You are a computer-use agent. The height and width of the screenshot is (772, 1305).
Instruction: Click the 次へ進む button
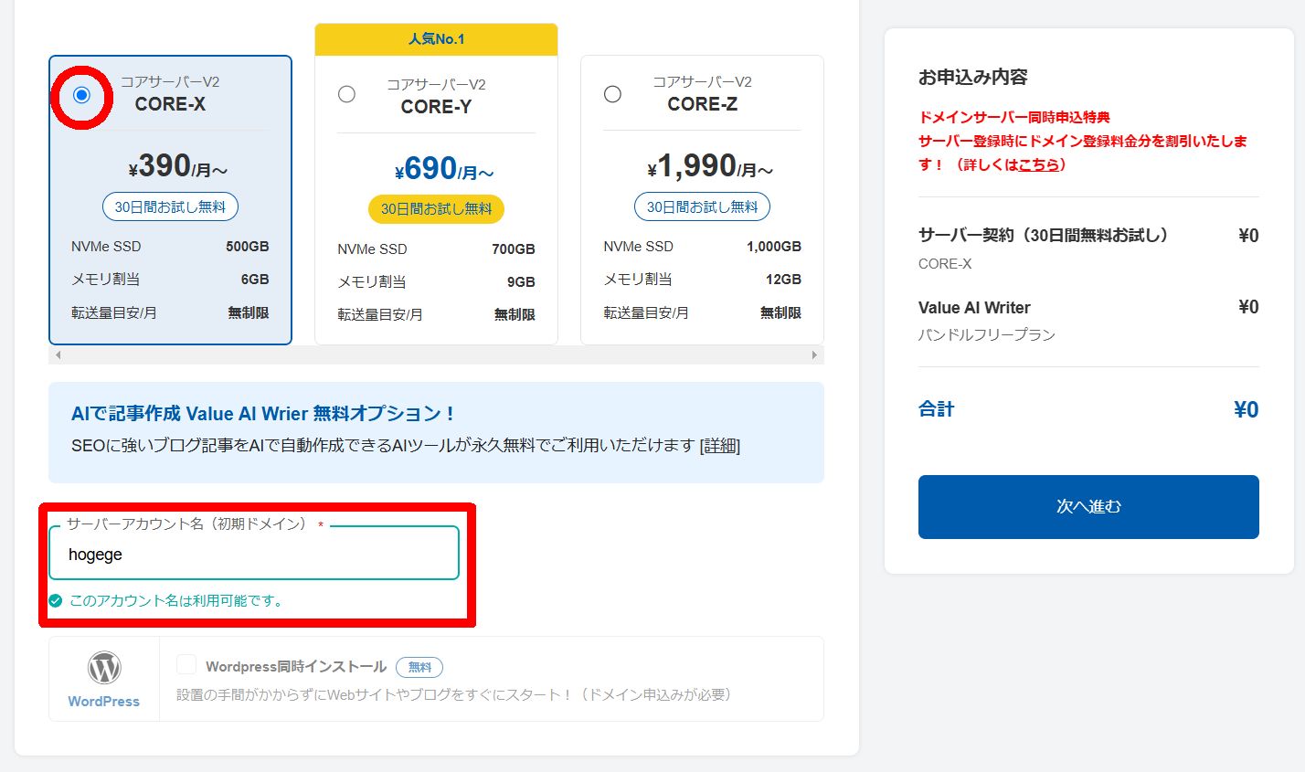pyautogui.click(x=1087, y=507)
